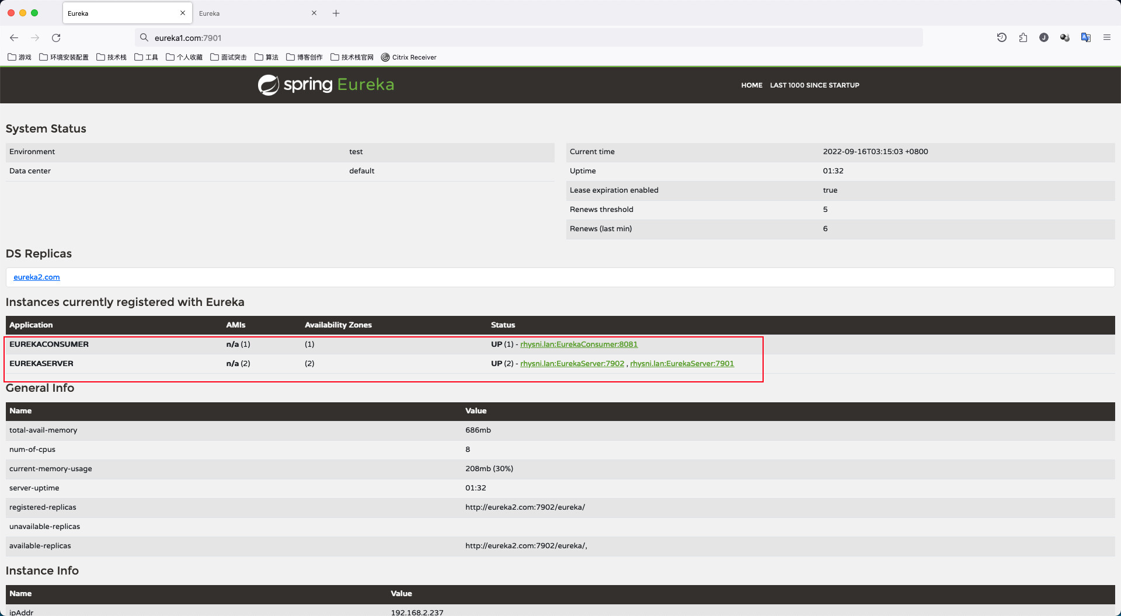The width and height of the screenshot is (1121, 616).
Task: Click the translate extension icon
Action: click(x=1086, y=37)
